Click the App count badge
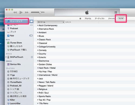The image size is (135, 105). 31,35
